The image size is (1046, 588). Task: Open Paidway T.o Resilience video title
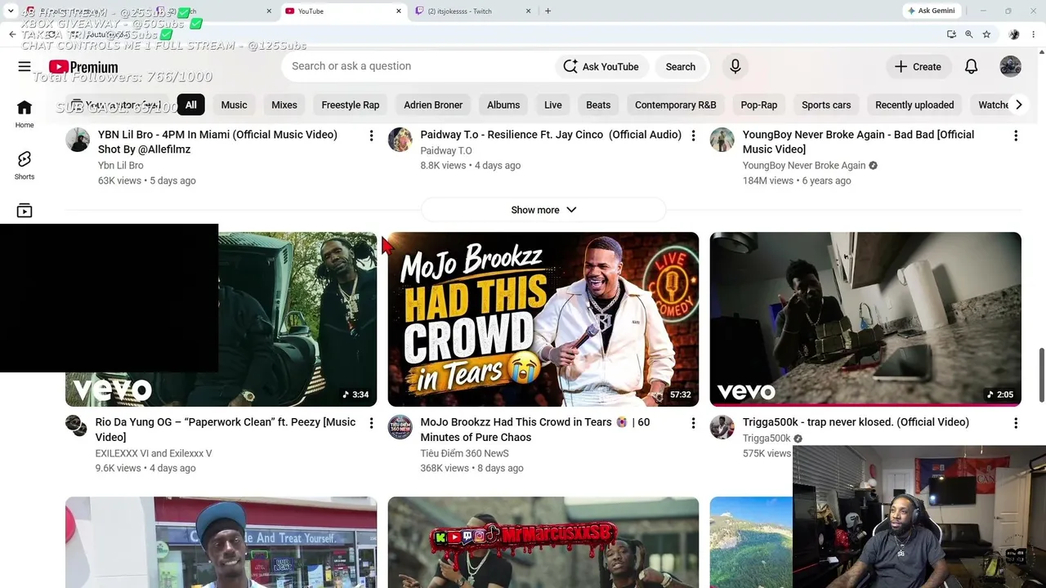tap(551, 135)
